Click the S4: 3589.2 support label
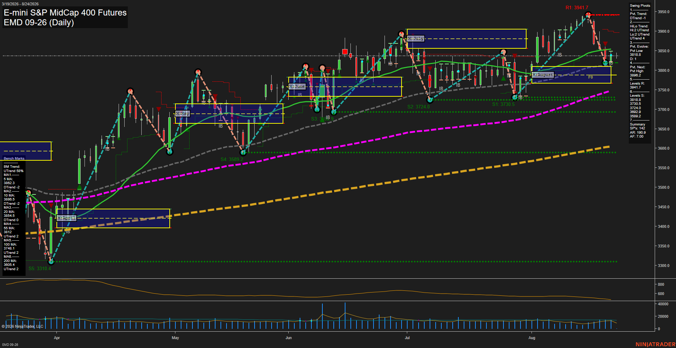 coord(232,159)
